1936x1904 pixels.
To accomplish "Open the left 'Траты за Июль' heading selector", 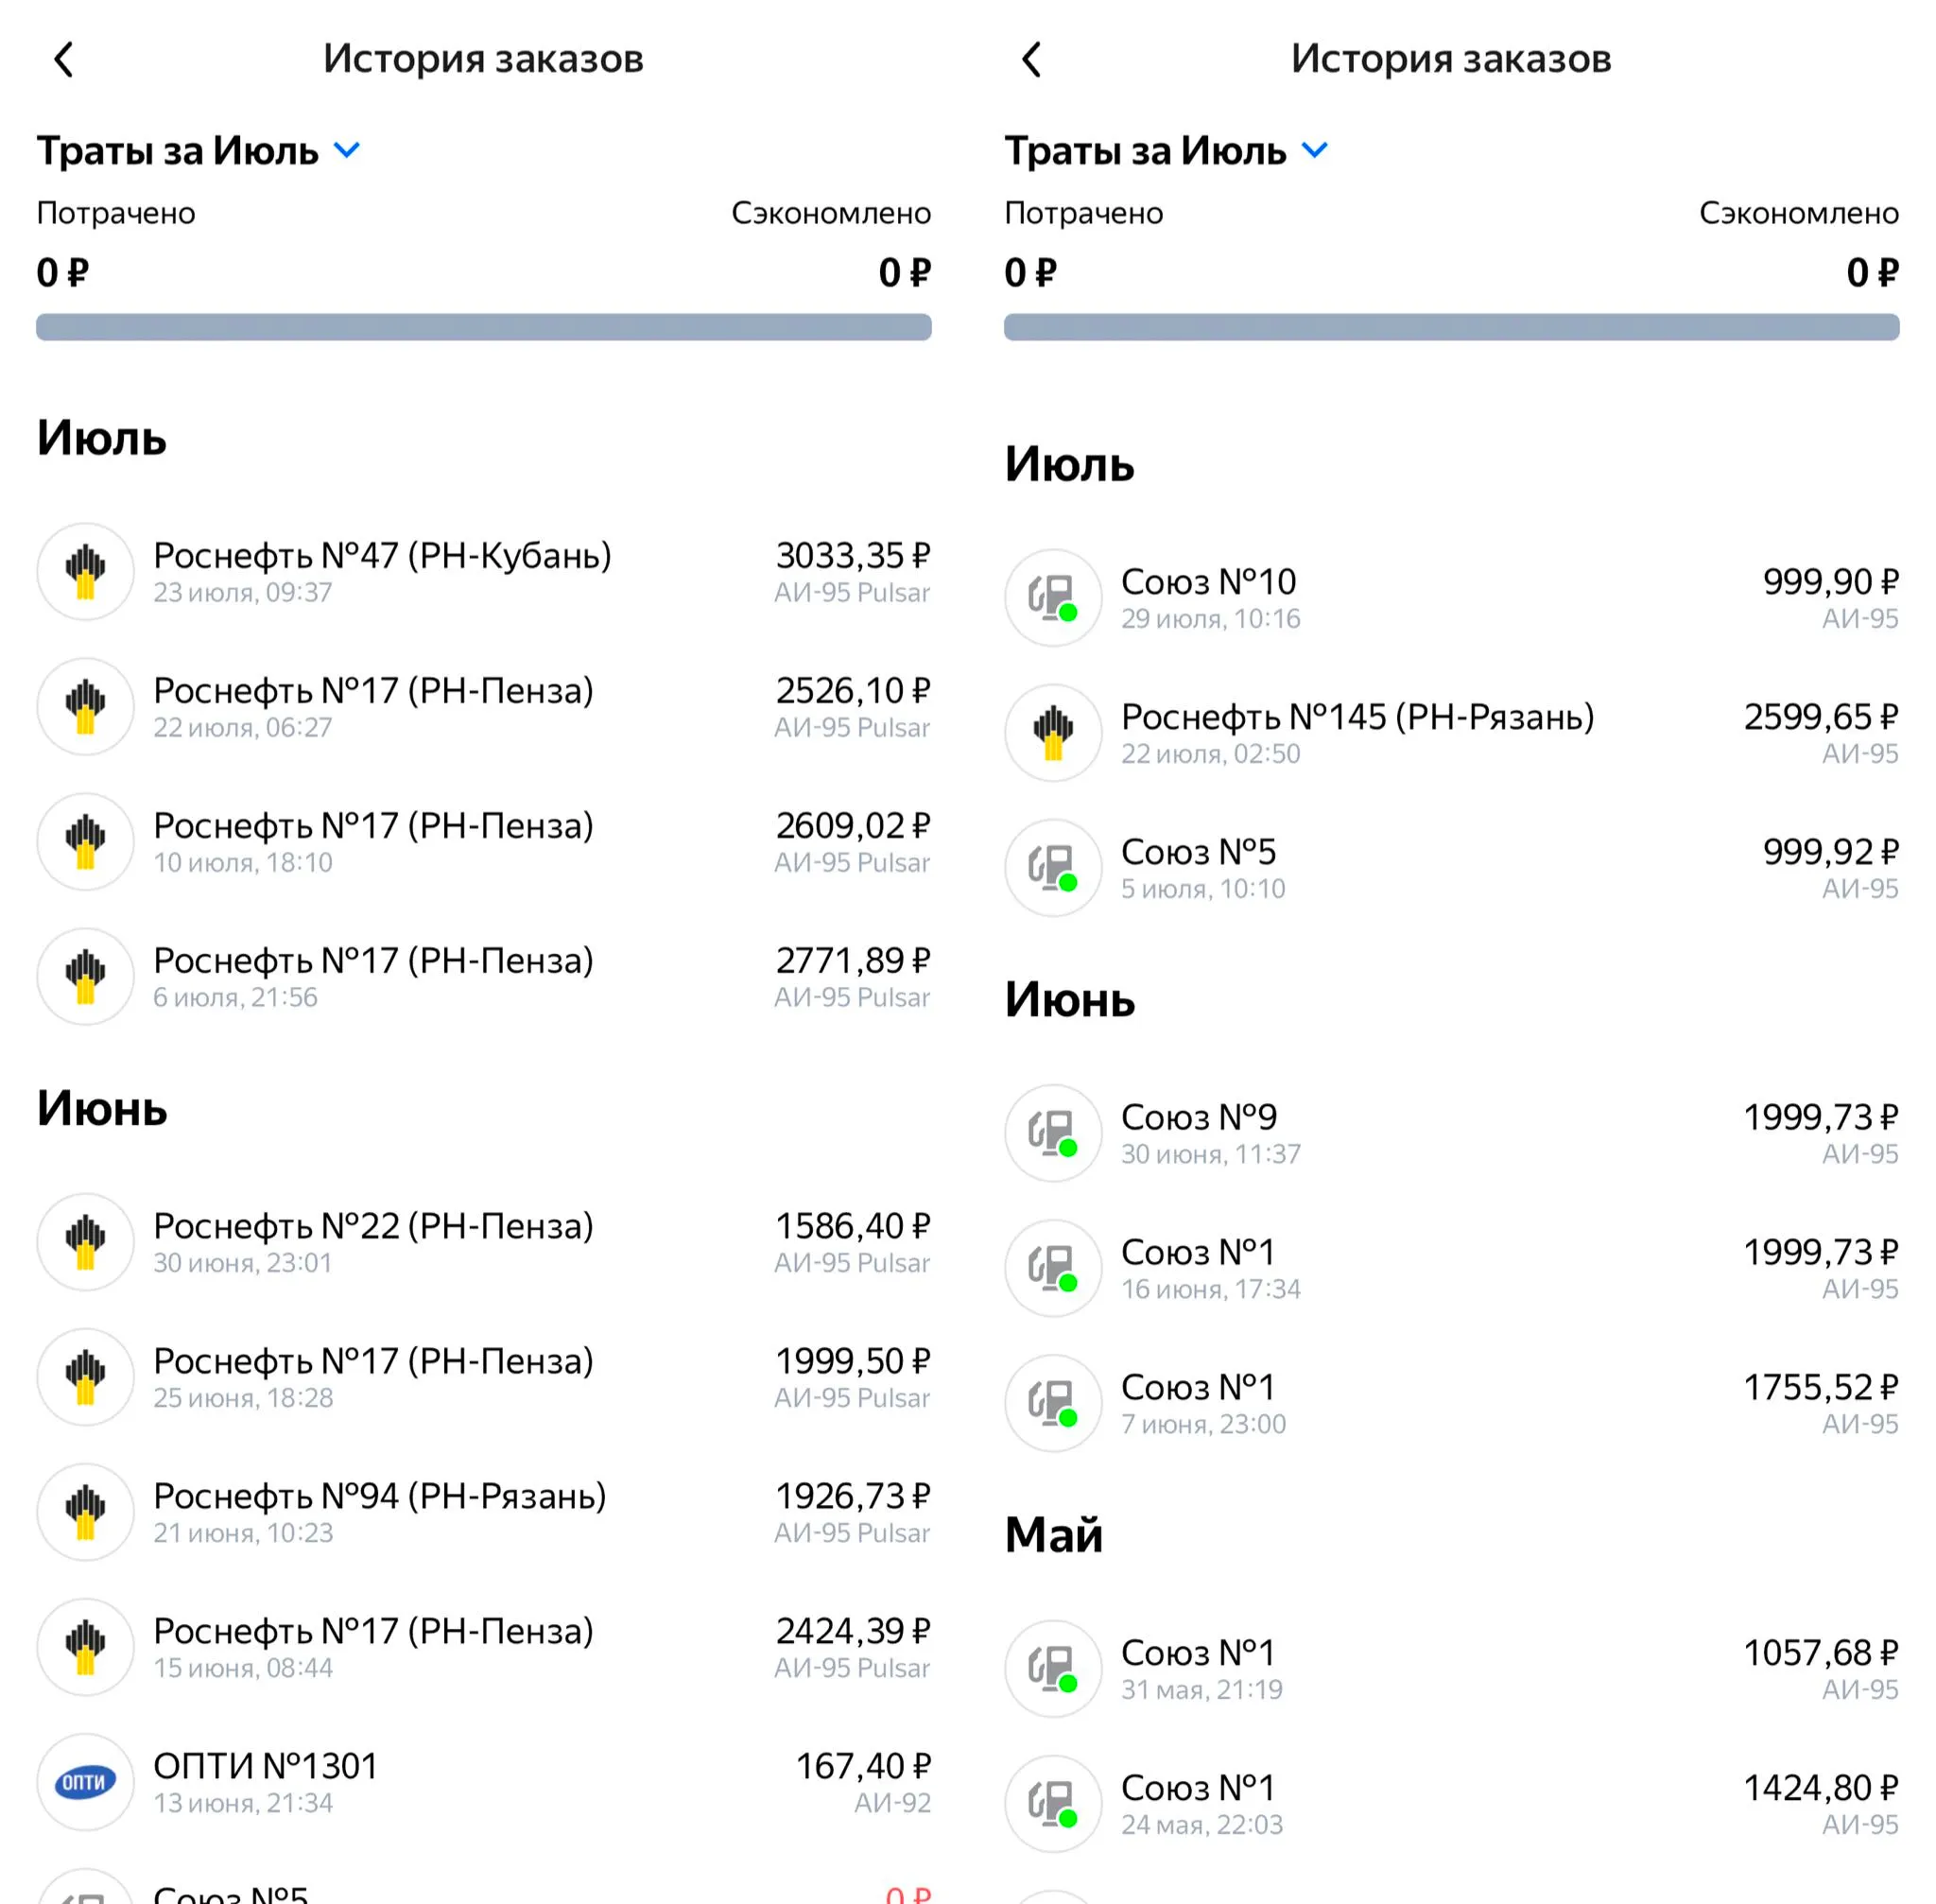I will (178, 151).
